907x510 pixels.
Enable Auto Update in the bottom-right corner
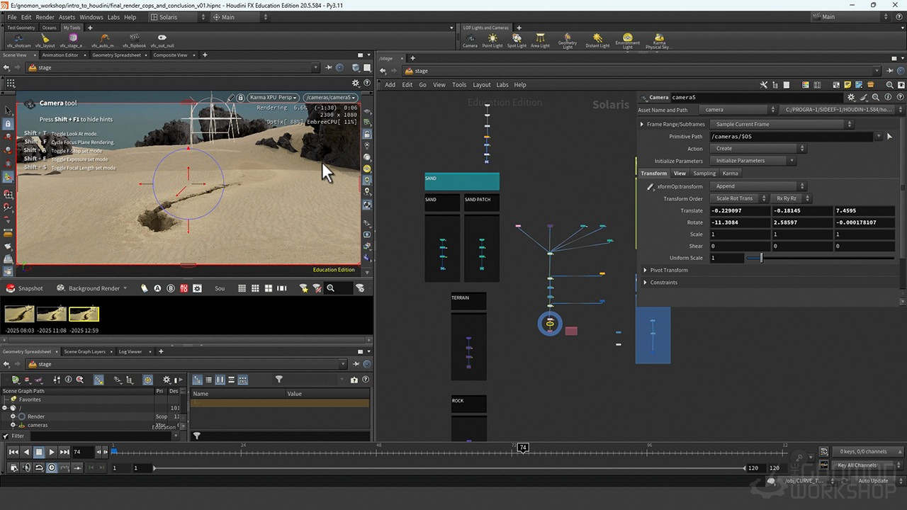tap(873, 480)
